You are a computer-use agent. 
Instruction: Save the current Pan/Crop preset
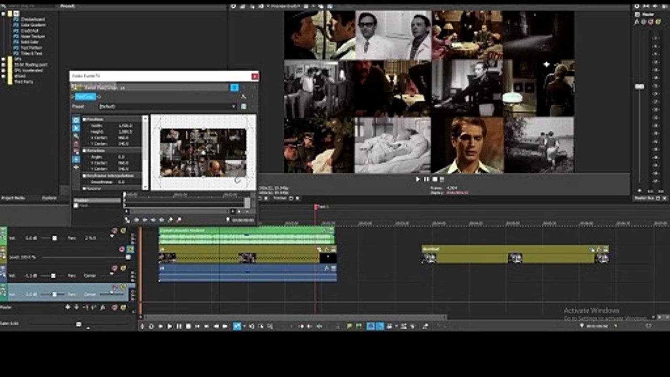243,106
